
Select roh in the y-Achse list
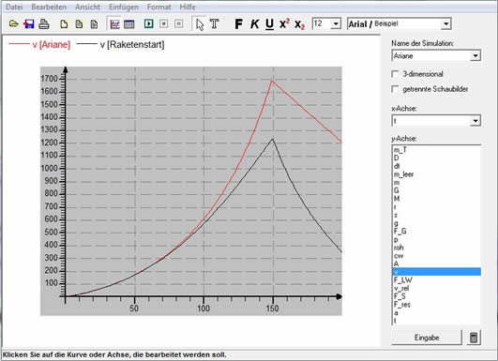436,248
